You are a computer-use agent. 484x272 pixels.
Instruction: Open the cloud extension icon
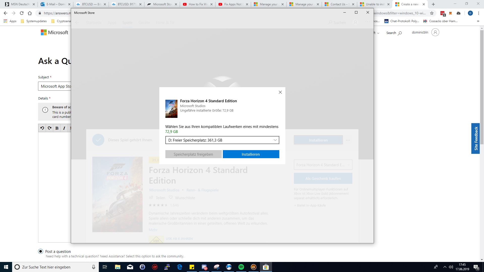459,13
